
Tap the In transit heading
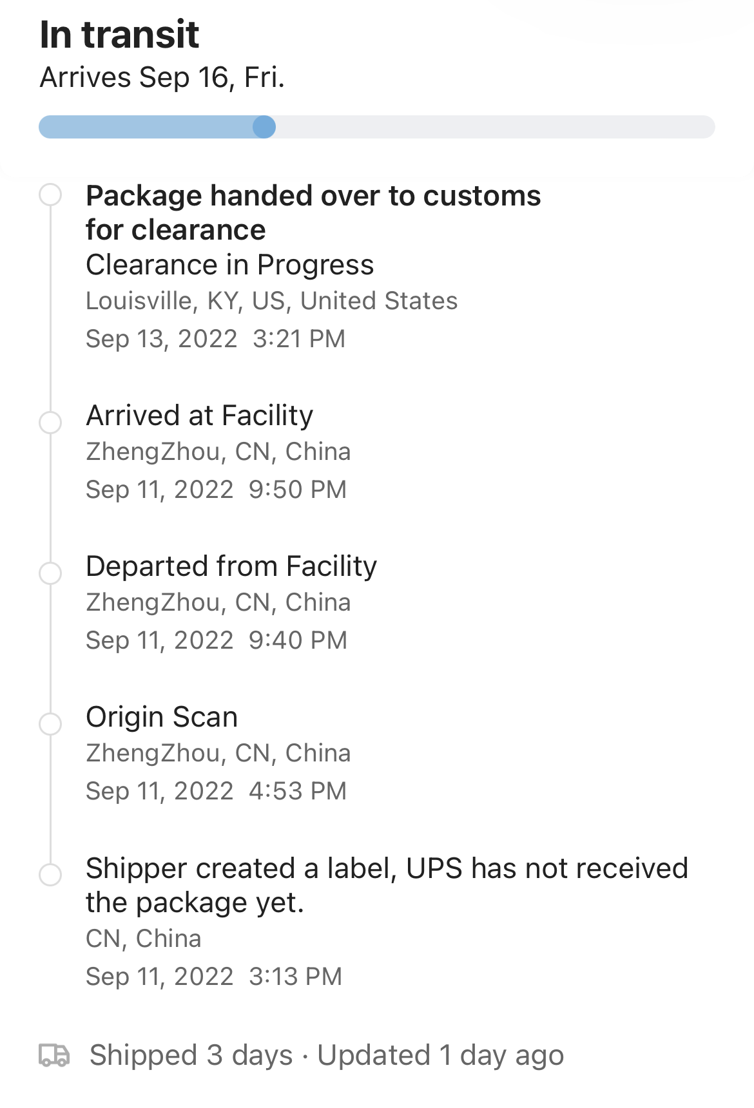coord(119,34)
